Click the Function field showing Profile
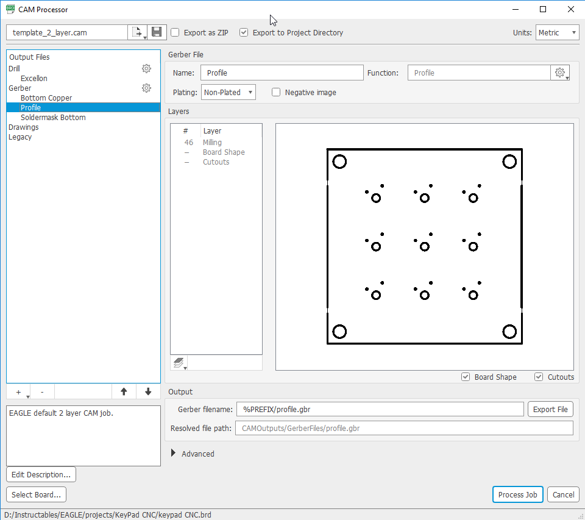 click(479, 73)
